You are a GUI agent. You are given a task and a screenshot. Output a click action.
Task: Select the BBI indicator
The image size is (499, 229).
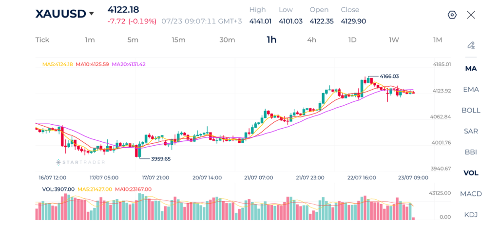(x=471, y=152)
